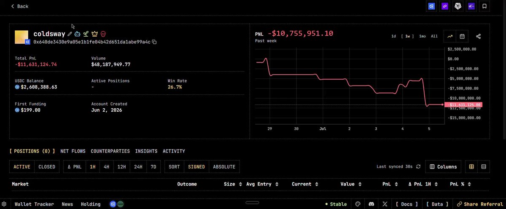Open the Discord icon link
506x209 pixels.
(371, 204)
